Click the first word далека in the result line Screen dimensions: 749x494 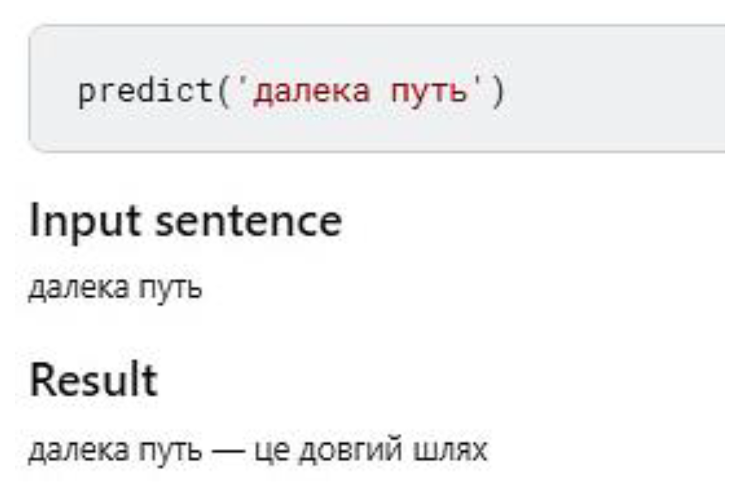79,449
